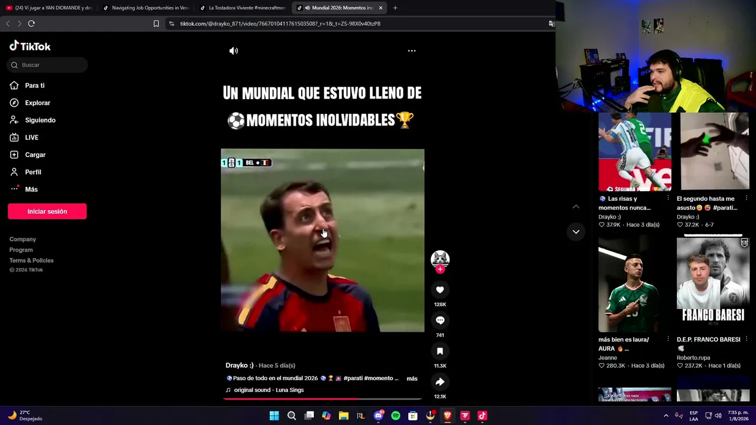
Task: Save the video with the bookmark icon
Action: 440,351
